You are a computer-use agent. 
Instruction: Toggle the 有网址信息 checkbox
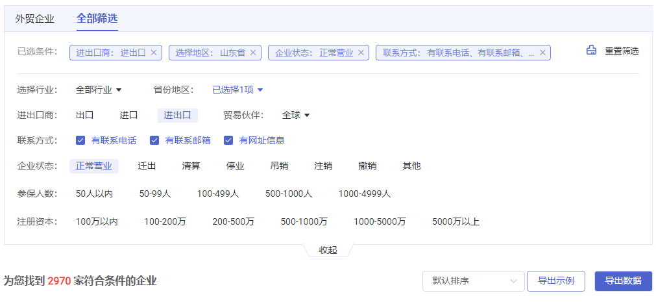228,140
